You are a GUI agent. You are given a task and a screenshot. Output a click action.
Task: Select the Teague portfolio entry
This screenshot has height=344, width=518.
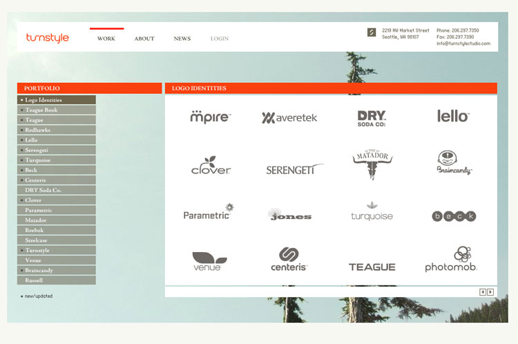57,120
